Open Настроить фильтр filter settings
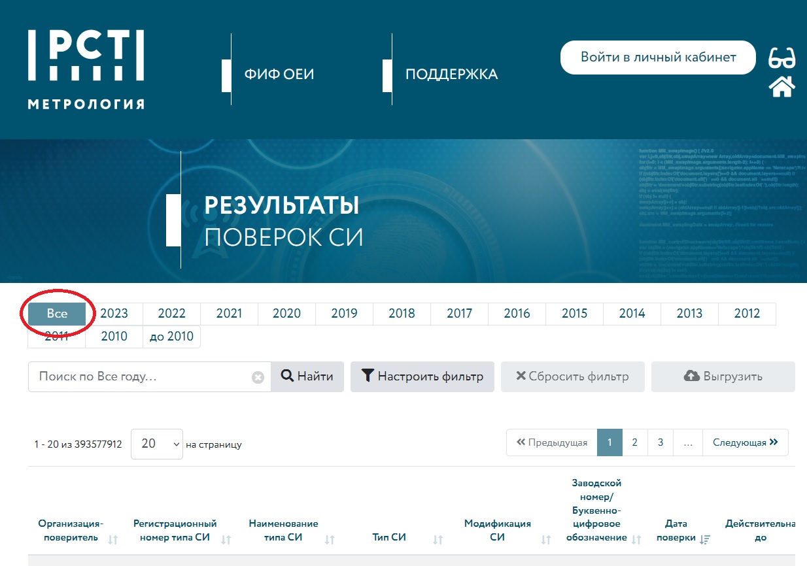 [422, 376]
